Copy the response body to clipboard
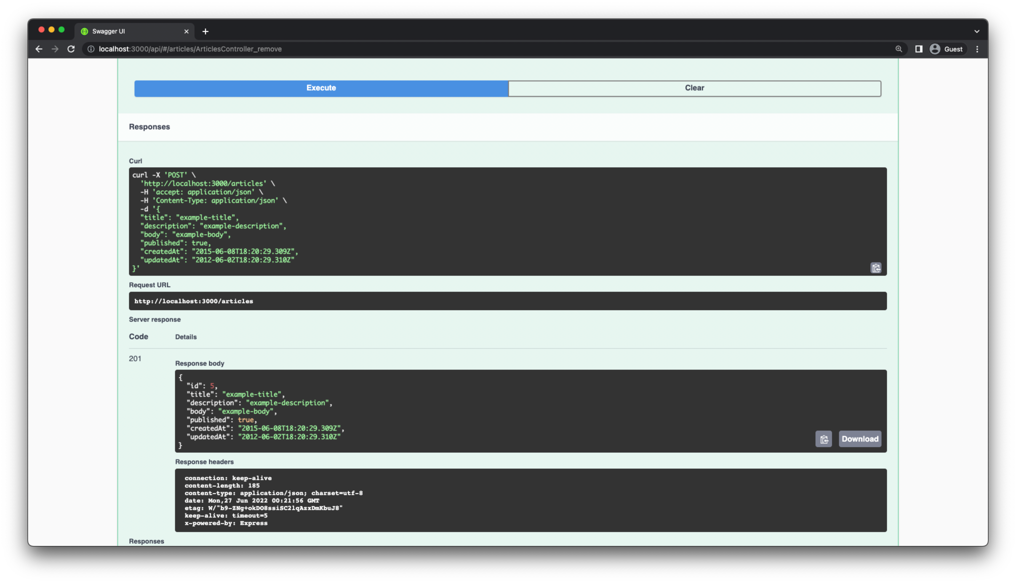This screenshot has height=583, width=1016. (x=823, y=439)
